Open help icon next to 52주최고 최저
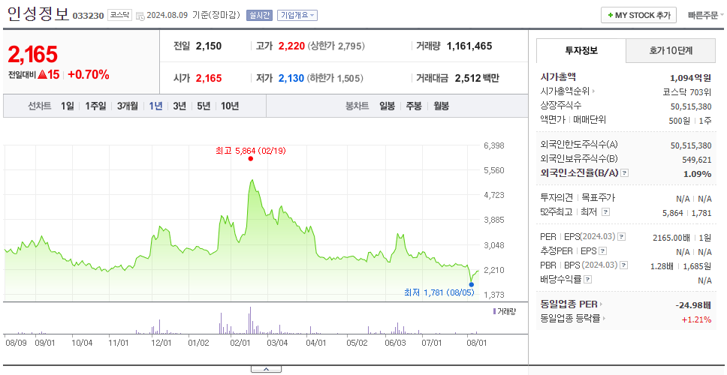Image resolution: width=727 pixels, height=375 pixels. click(x=605, y=212)
